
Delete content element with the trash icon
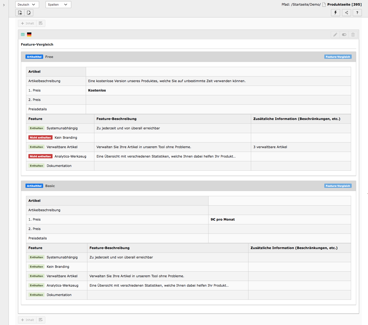tap(353, 35)
